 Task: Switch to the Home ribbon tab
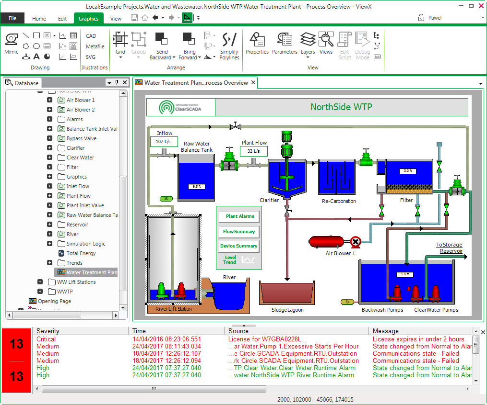[x=39, y=18]
